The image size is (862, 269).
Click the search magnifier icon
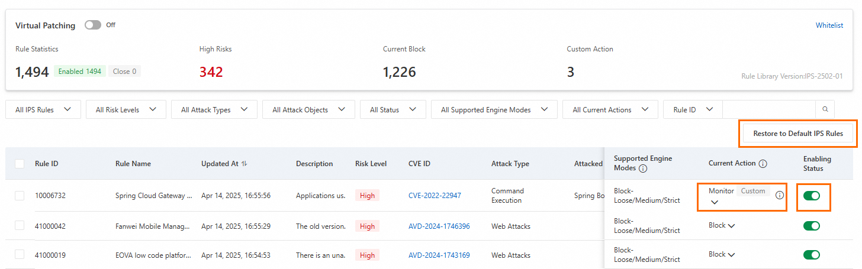[825, 109]
